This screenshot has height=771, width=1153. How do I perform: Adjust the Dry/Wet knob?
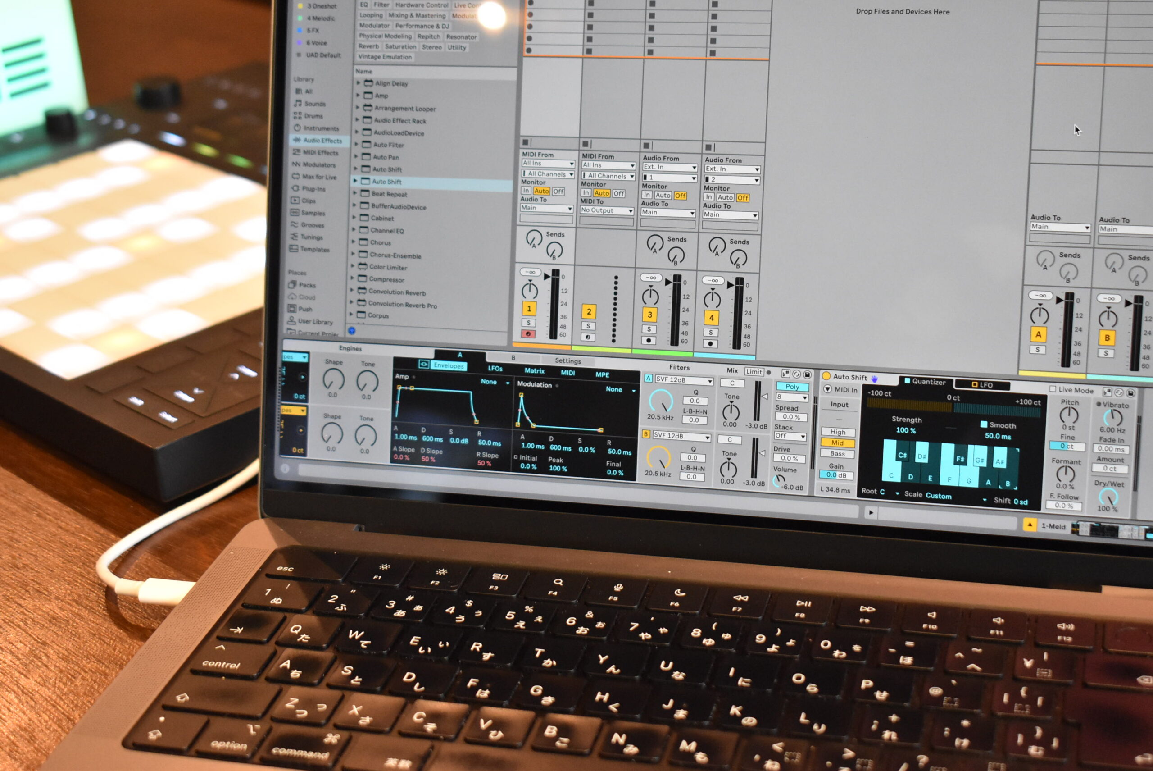1108,496
